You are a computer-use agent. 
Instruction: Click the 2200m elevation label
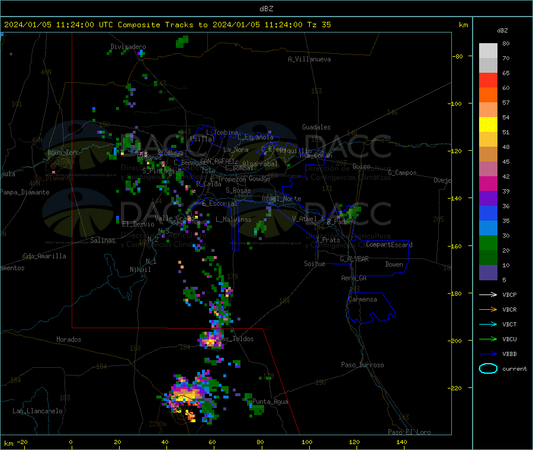tap(158, 424)
